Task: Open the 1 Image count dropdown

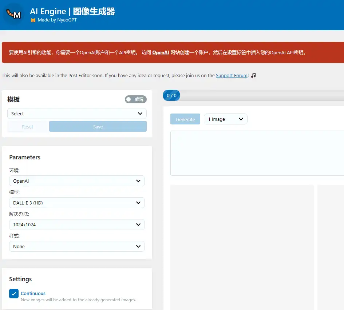Action: pyautogui.click(x=225, y=119)
